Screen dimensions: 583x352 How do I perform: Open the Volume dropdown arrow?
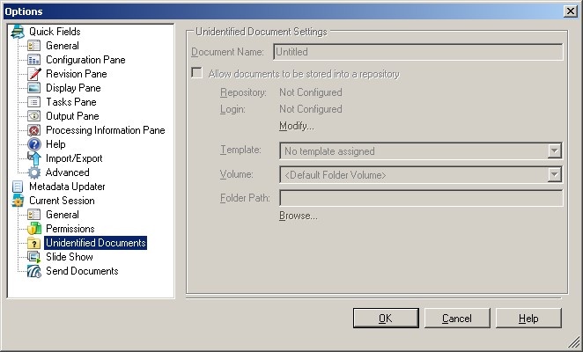(554, 175)
